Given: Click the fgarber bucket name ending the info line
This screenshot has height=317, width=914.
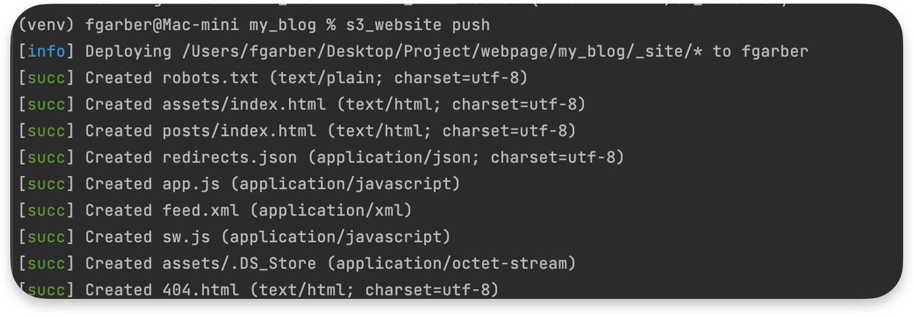Looking at the screenshot, I should 775,52.
